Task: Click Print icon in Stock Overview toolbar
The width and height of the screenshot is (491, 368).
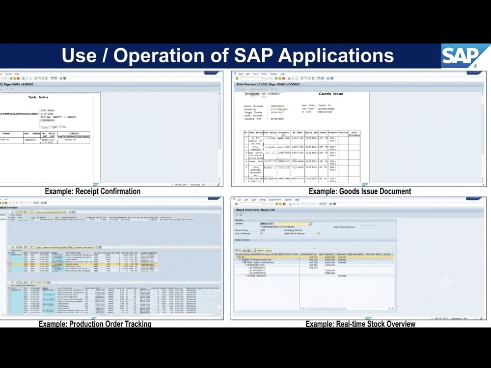Action: (290, 204)
